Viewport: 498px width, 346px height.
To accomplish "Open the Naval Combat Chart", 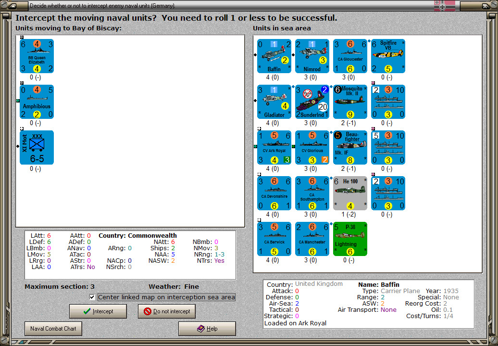I will pyautogui.click(x=53, y=329).
